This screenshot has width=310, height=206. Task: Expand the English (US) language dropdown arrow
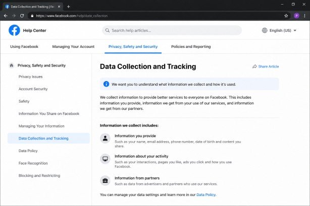tap(295, 30)
